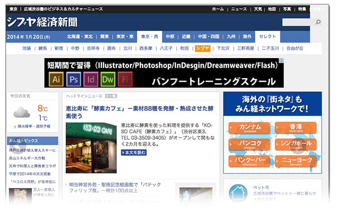Select the セレクト tab
Screen dimensions: 338x217
(x=267, y=37)
